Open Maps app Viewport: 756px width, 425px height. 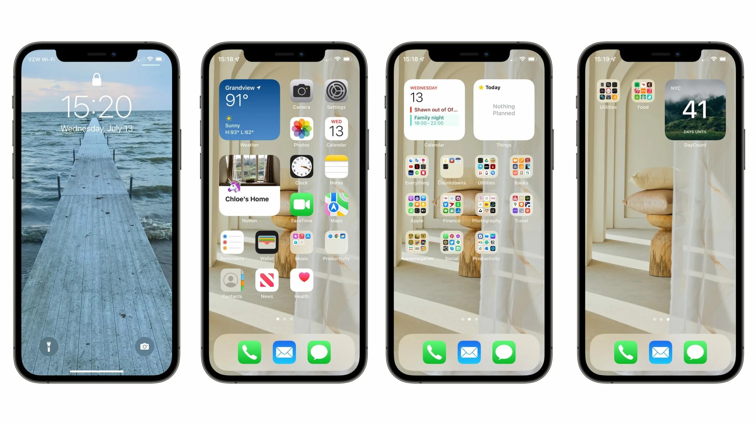pyautogui.click(x=336, y=205)
